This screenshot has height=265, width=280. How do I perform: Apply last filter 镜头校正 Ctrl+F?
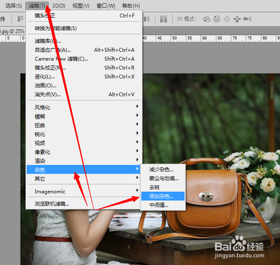click(x=84, y=16)
